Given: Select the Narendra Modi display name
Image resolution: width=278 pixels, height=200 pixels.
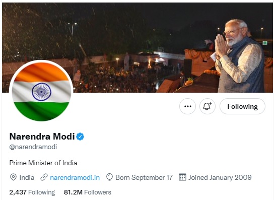Looking at the screenshot, I should [x=42, y=137].
